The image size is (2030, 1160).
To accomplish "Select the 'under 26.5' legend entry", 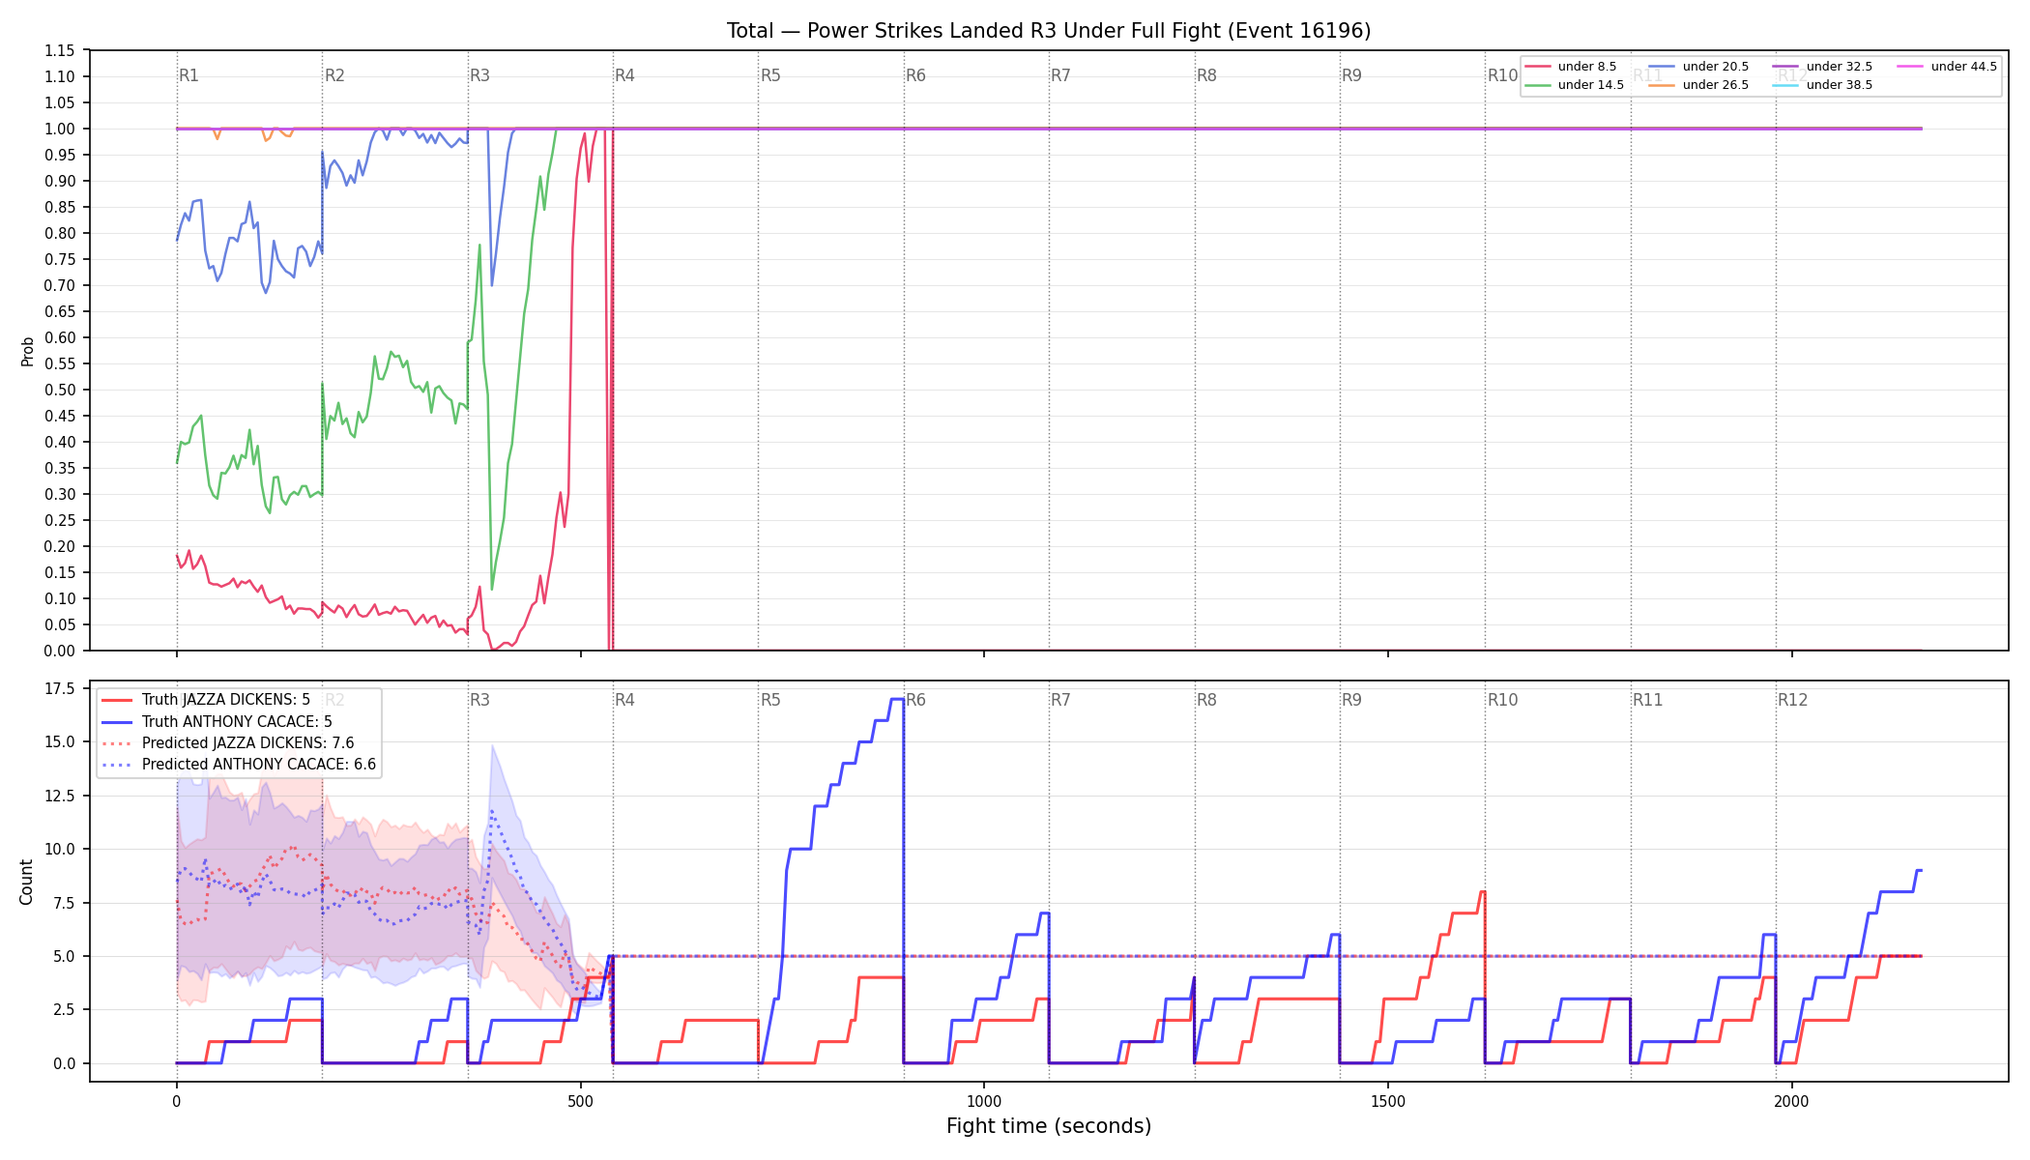I will 1698,85.
